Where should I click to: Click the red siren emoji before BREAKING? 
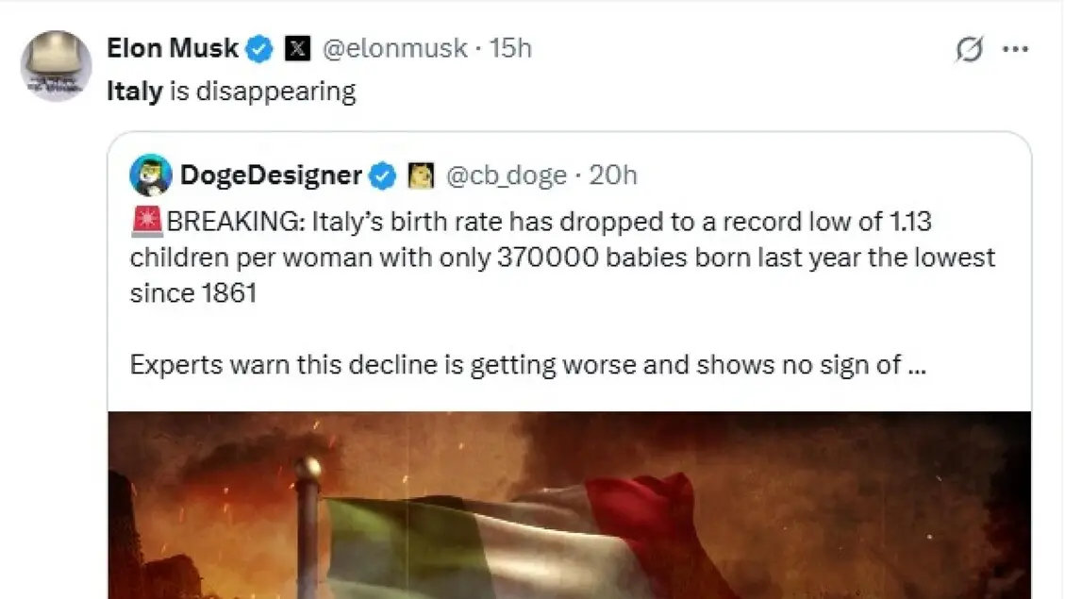[x=148, y=223]
